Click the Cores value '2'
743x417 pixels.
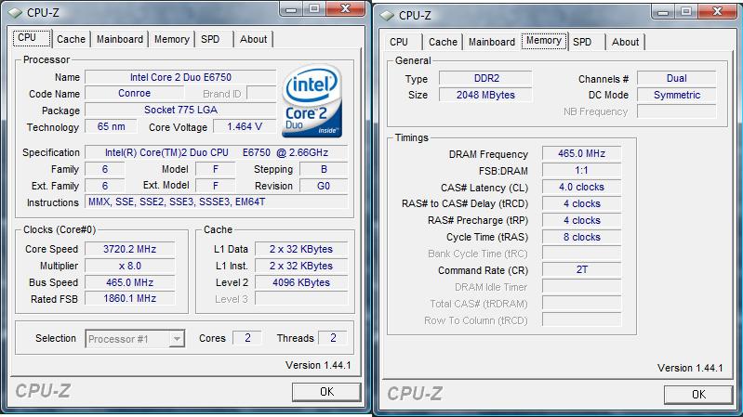coord(247,338)
